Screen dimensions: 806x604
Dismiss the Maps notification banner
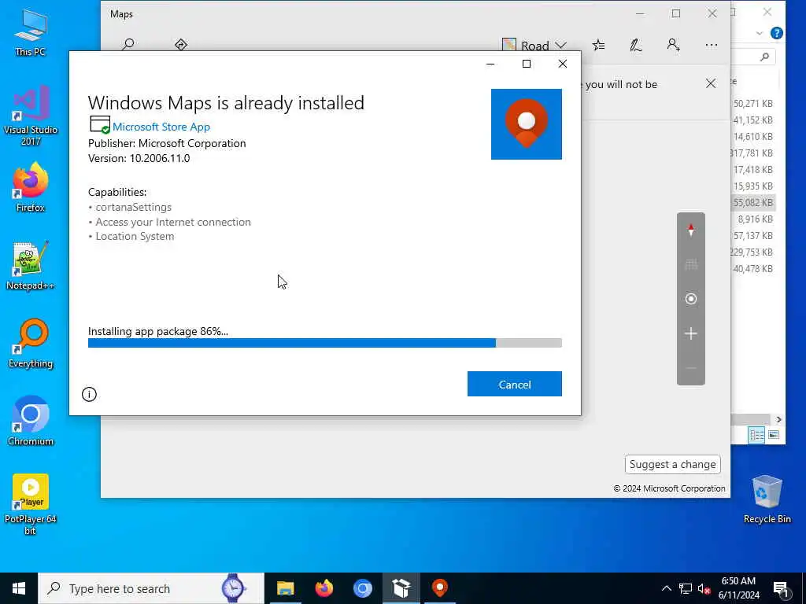coord(711,83)
